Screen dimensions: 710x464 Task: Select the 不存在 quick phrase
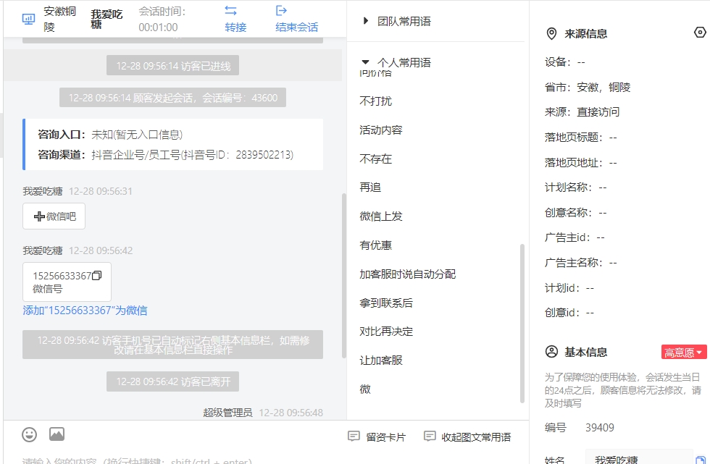pos(376,159)
